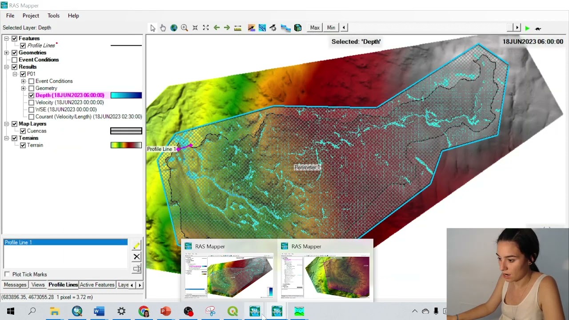Click the outward-arrows full extent icon

point(206,28)
